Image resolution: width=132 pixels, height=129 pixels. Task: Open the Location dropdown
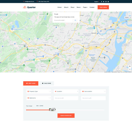66,91
